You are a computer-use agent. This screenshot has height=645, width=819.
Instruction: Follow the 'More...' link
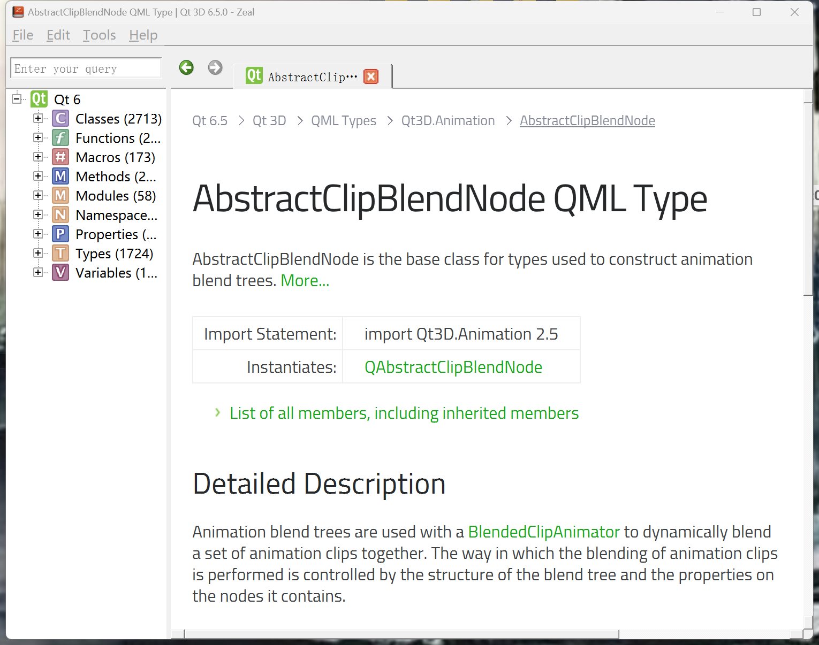pos(305,280)
